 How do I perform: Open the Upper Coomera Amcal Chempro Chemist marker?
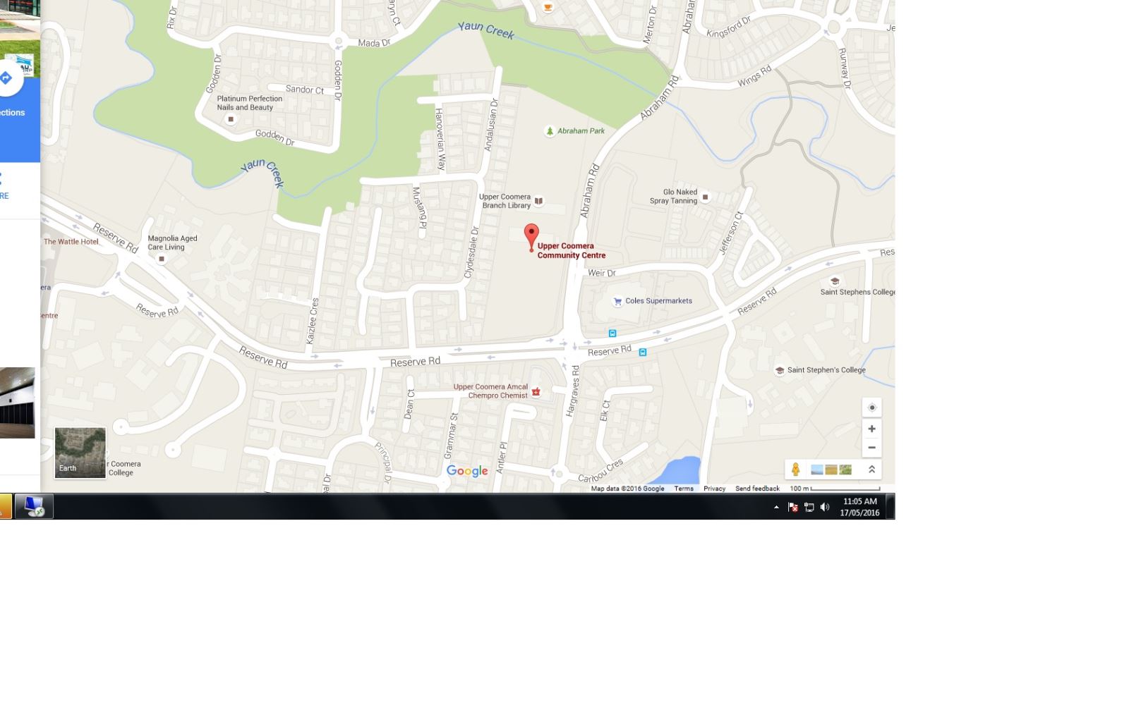(536, 391)
